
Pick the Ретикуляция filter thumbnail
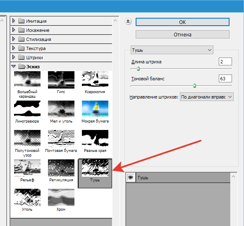(x=61, y=168)
